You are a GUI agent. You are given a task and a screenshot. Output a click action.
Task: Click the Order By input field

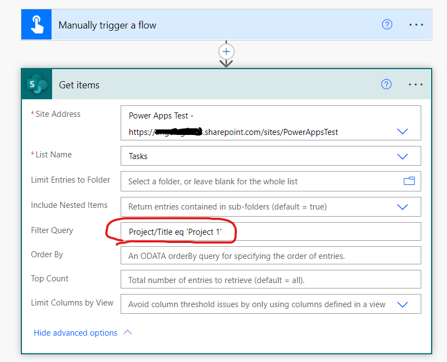pyautogui.click(x=271, y=256)
